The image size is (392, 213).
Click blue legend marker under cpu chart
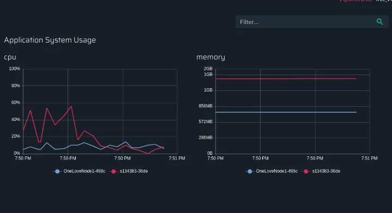click(57, 171)
